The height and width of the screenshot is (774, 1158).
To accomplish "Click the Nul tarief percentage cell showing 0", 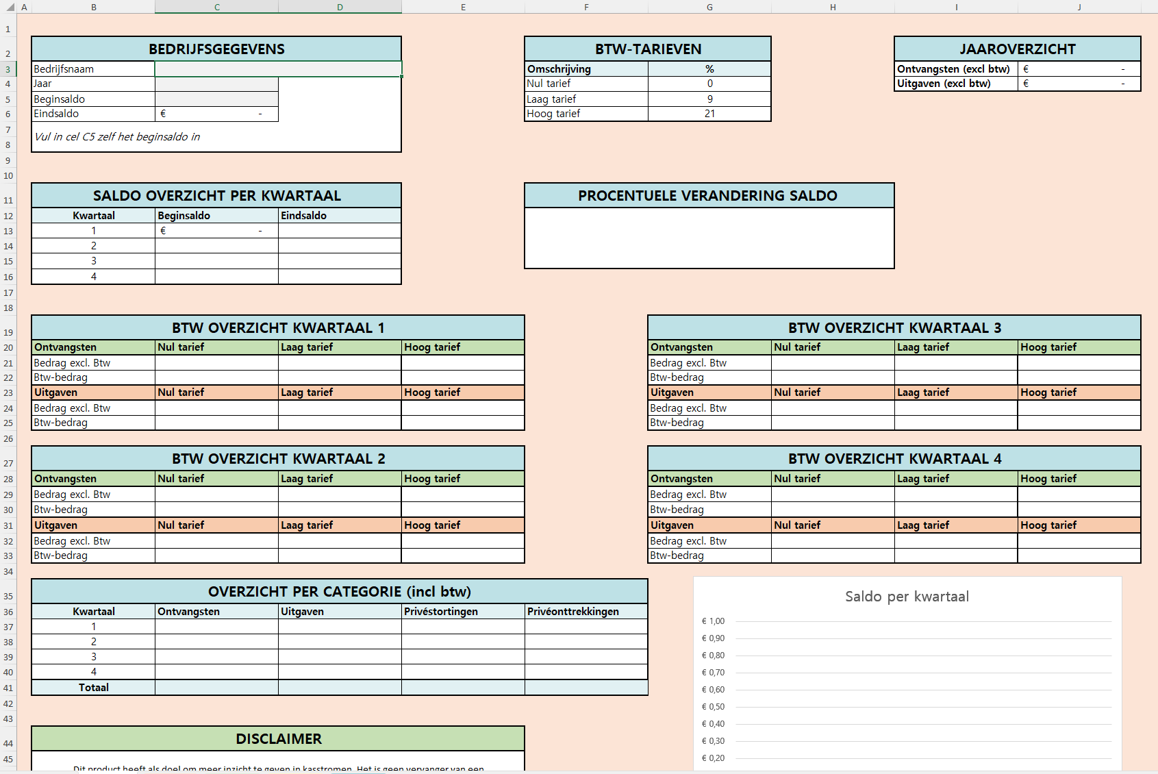I will coord(709,84).
